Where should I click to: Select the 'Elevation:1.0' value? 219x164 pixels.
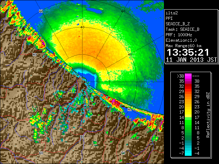click(181, 40)
